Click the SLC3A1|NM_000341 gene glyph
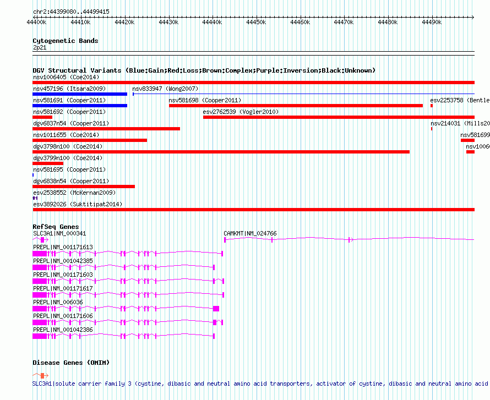 [x=40, y=240]
